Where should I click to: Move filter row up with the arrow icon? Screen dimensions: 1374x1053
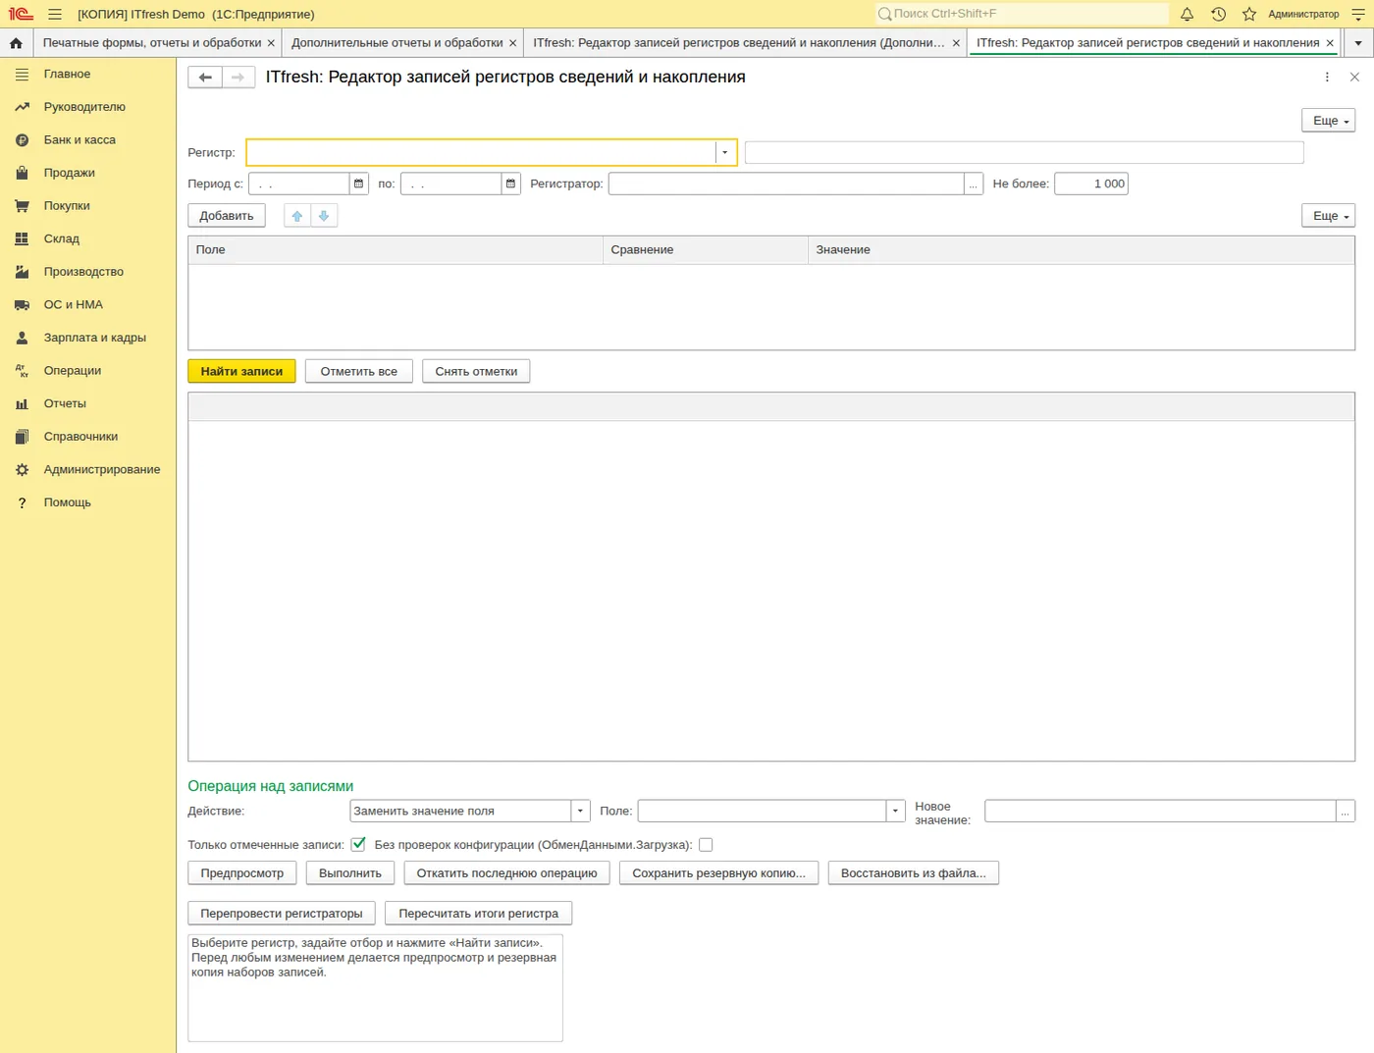click(x=297, y=216)
